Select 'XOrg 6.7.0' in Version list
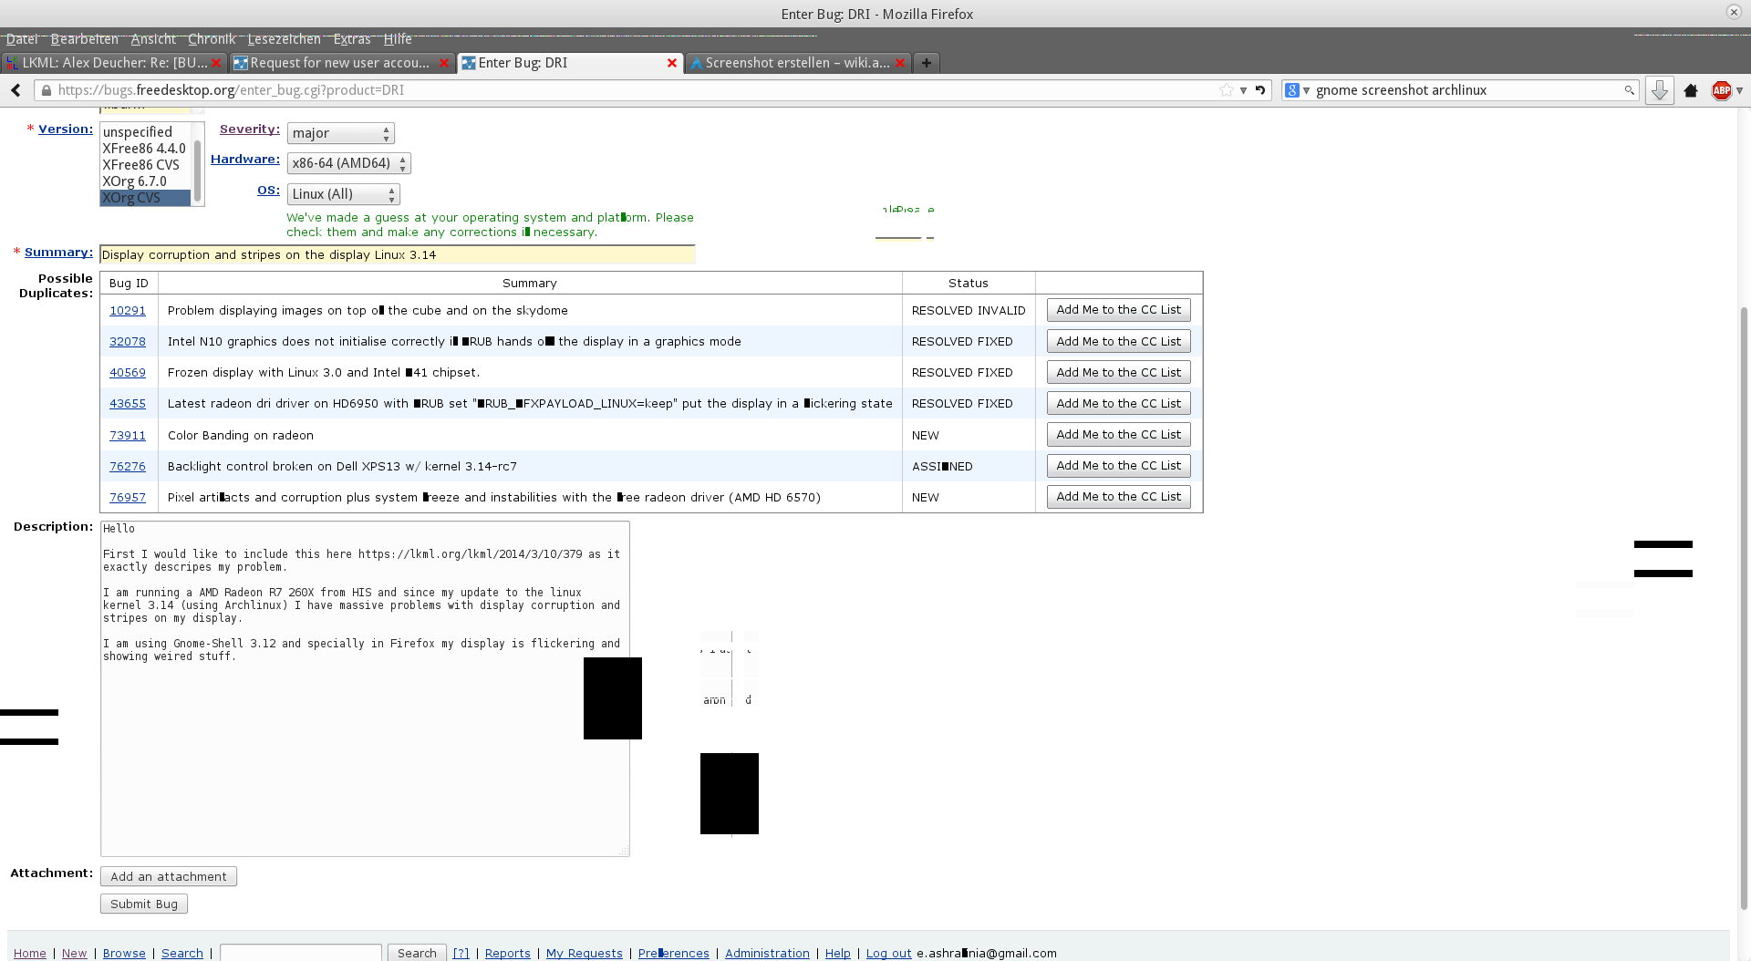 click(x=145, y=181)
